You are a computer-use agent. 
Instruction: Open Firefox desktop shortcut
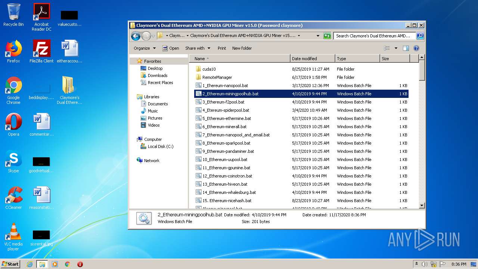click(x=13, y=52)
